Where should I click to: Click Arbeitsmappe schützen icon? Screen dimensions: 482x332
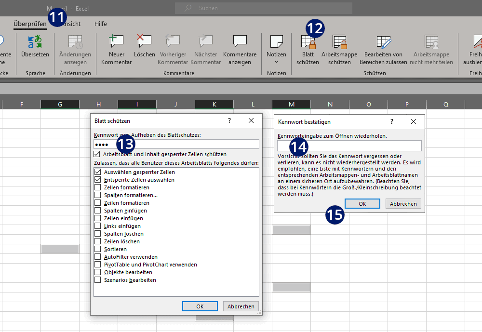click(339, 42)
